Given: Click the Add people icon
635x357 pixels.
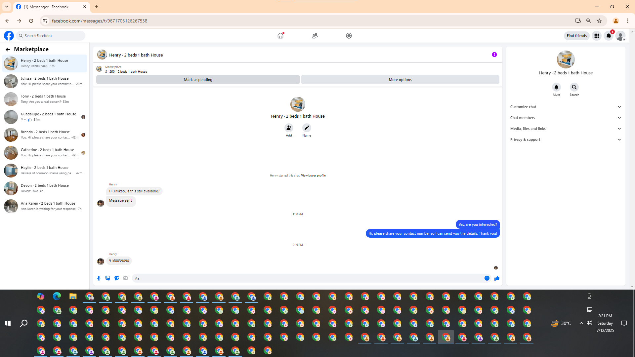Looking at the screenshot, I should pos(289,128).
